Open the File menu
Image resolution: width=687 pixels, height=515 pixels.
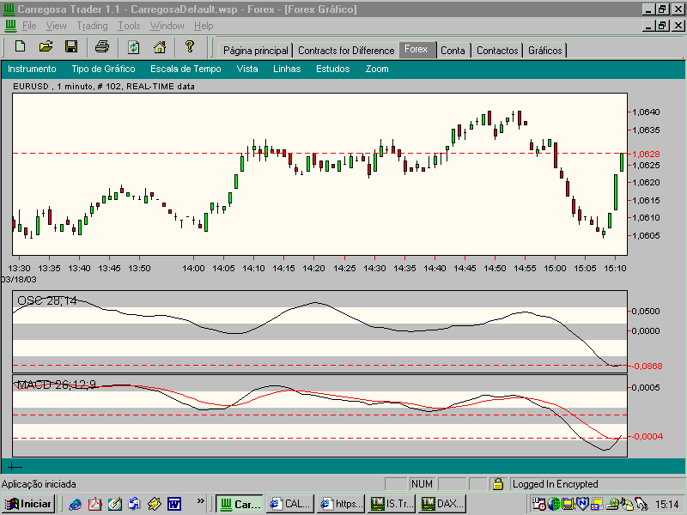[x=29, y=26]
